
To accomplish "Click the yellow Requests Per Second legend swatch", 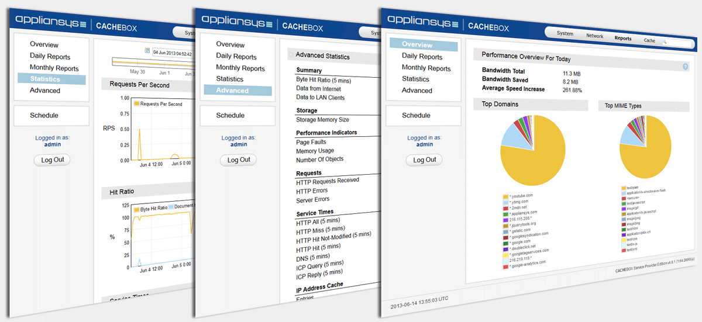I will [x=137, y=103].
